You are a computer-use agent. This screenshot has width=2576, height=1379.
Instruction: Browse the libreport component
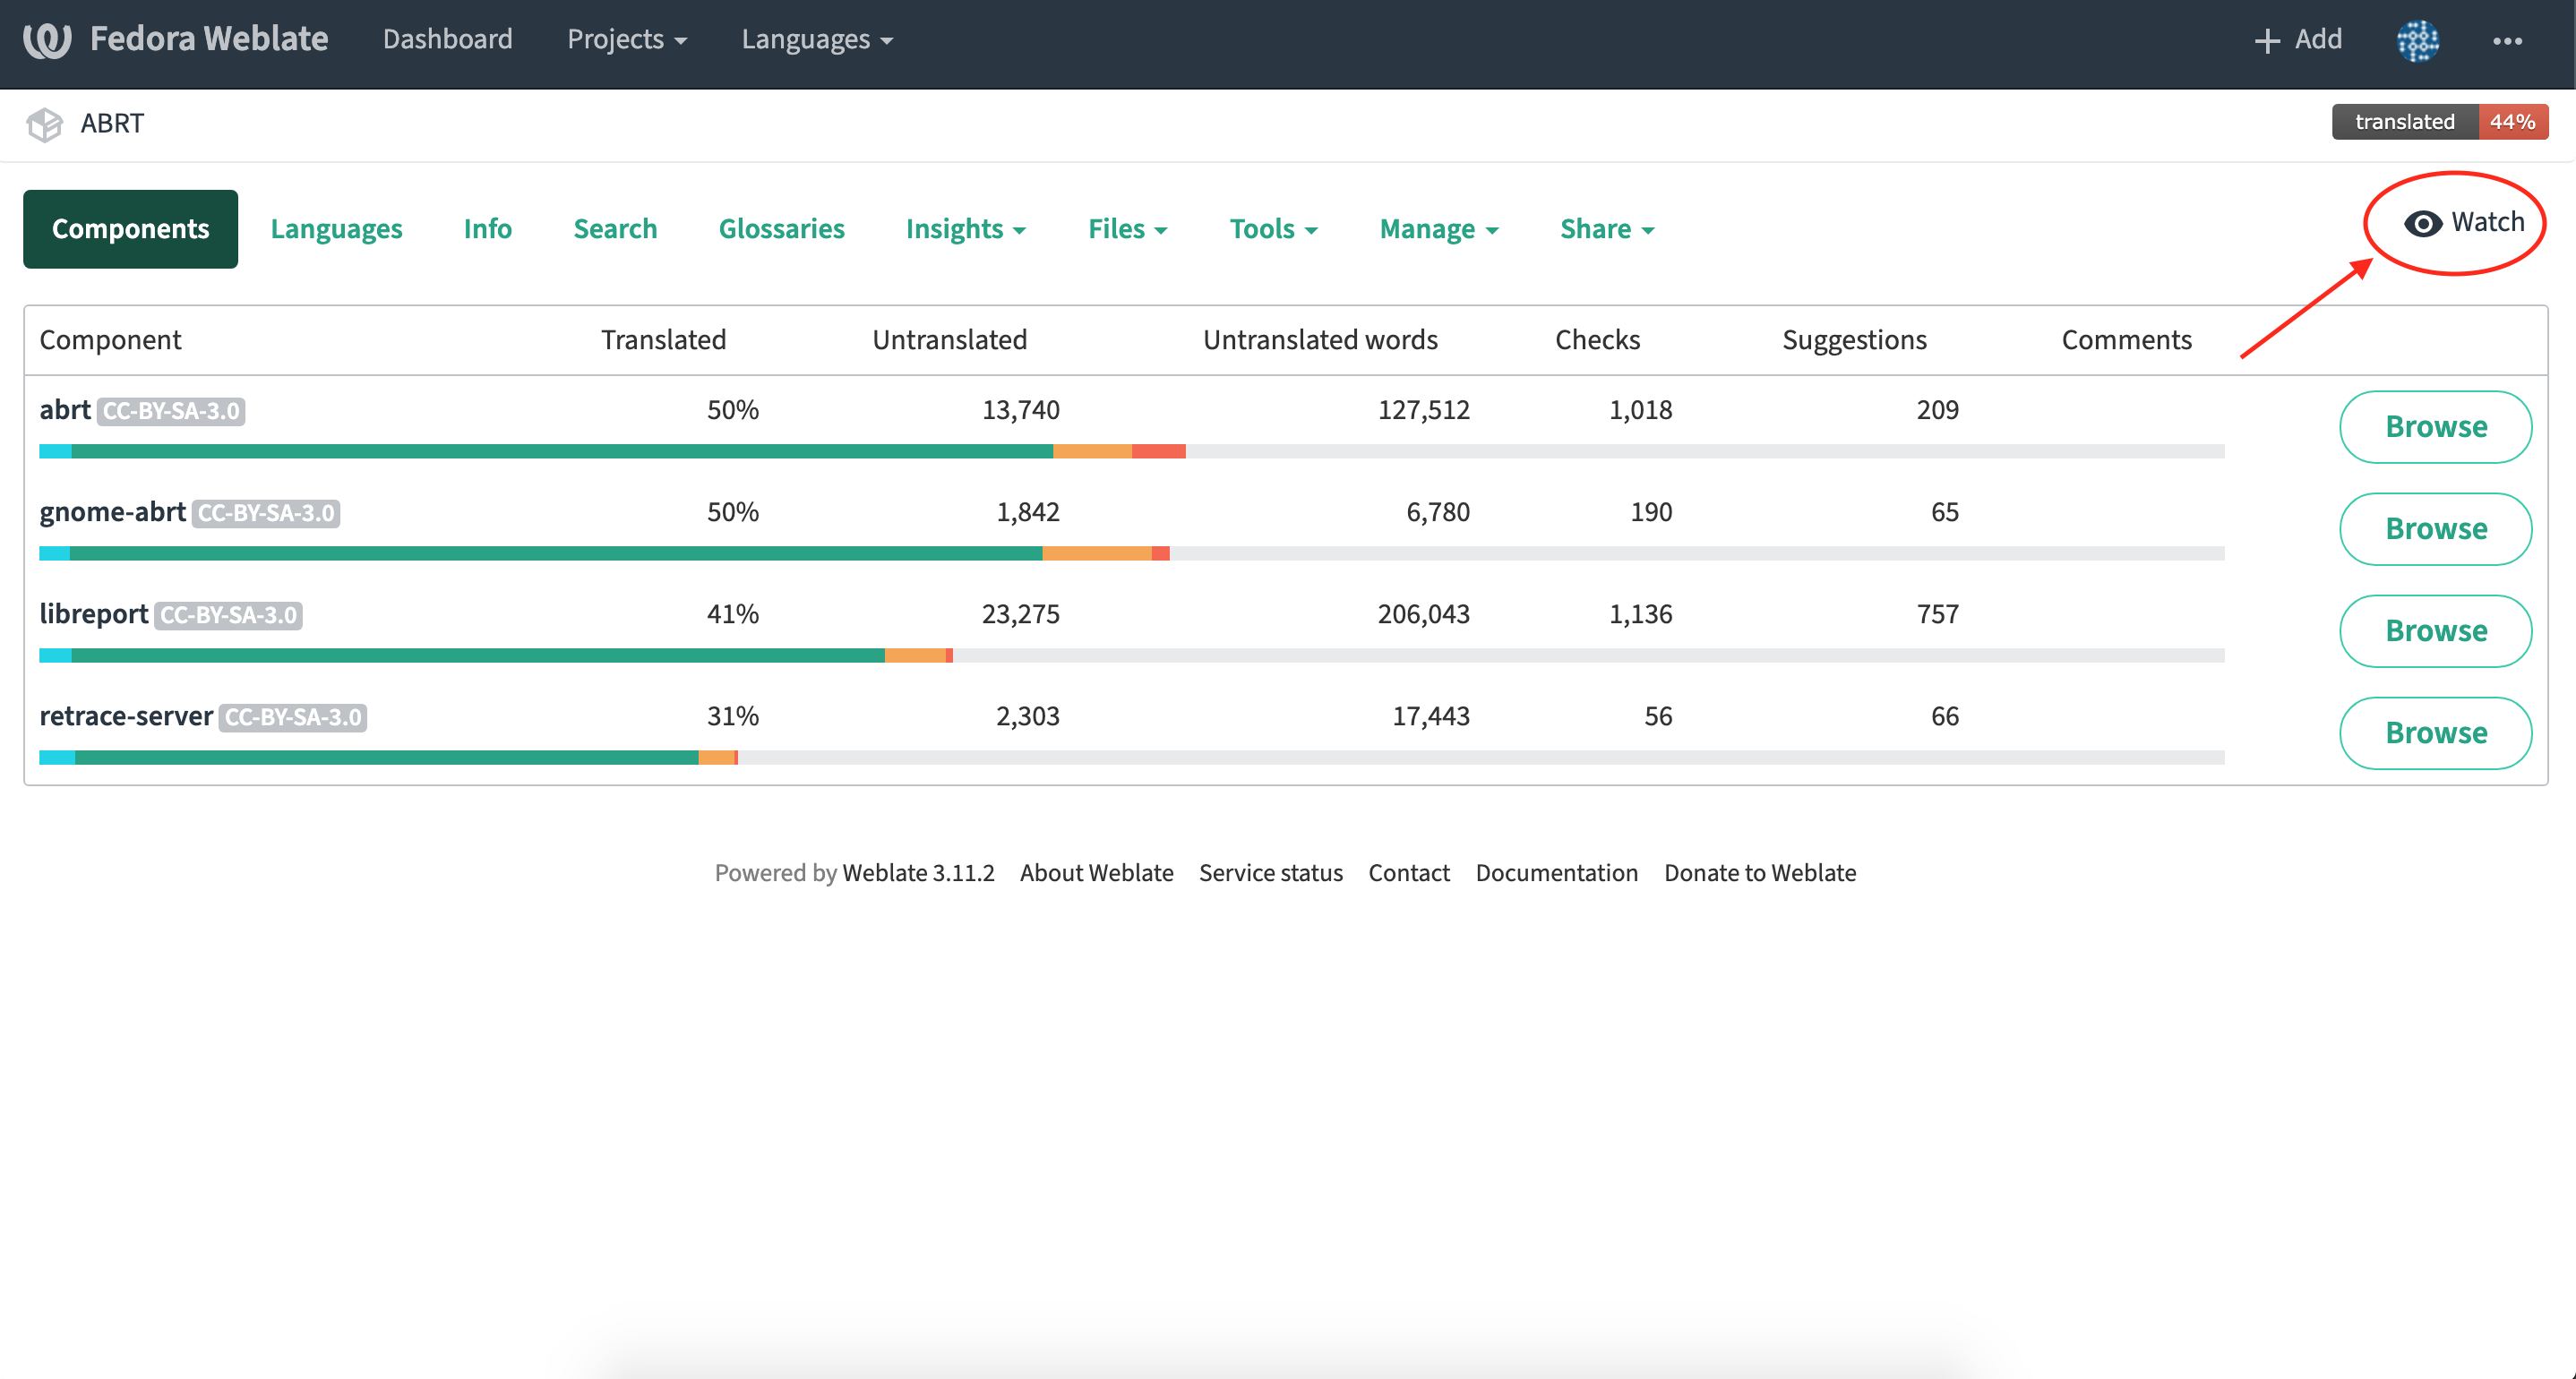point(2436,631)
